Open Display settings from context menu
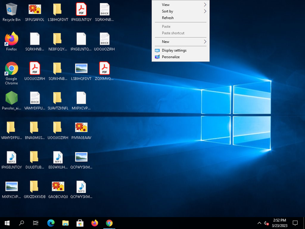 (181, 50)
